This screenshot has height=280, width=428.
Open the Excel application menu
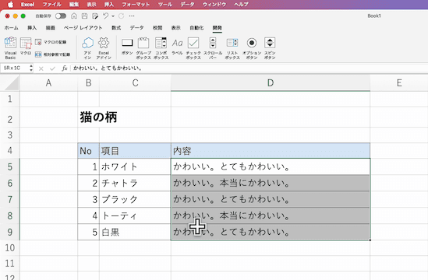pos(27,5)
